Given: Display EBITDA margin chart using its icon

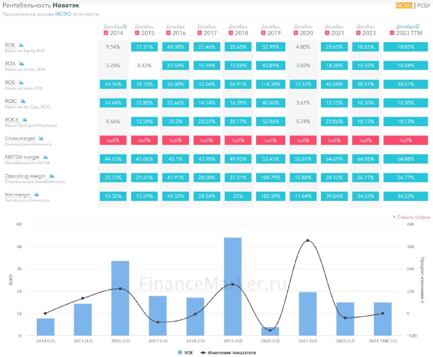Looking at the screenshot, I should pyautogui.click(x=45, y=157).
